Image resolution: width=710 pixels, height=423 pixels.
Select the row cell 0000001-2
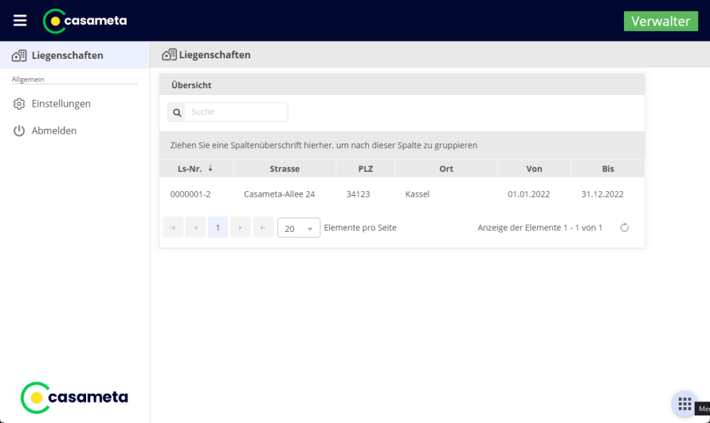(x=190, y=195)
